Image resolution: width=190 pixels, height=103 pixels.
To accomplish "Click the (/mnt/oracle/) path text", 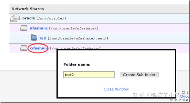I will (51, 18).
